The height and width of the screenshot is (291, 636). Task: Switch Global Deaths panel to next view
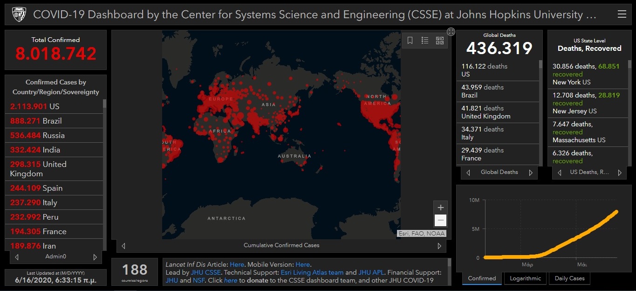pyautogui.click(x=530, y=173)
